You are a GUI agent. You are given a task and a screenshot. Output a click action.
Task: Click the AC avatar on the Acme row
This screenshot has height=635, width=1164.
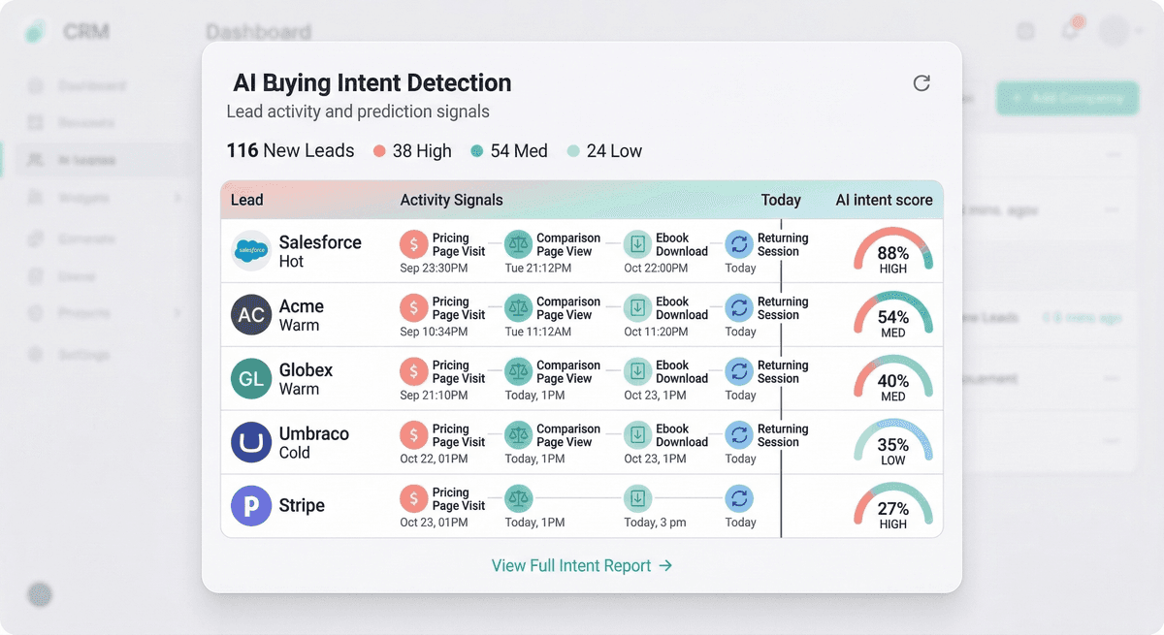[249, 313]
